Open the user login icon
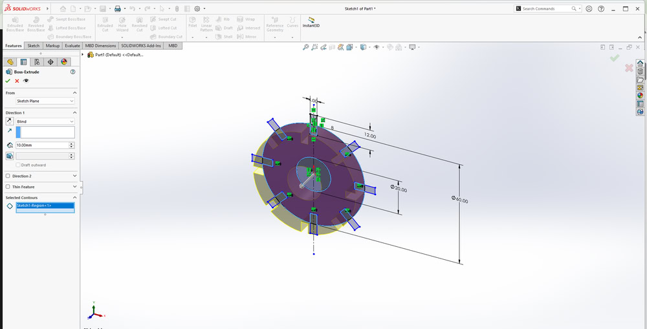 coord(589,8)
